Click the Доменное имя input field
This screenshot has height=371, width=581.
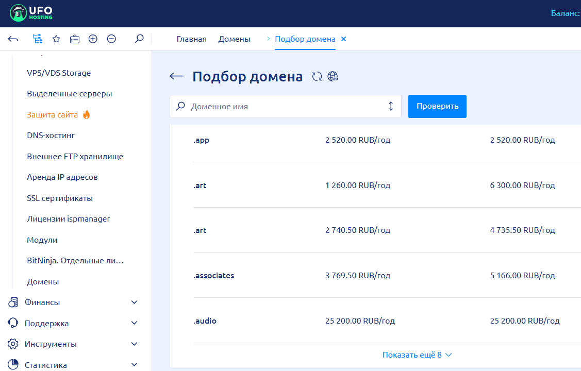click(285, 107)
